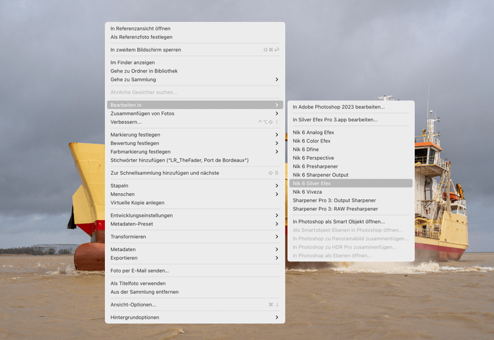
Task: Expand 'Hintergrundoptionen' submenu
Action: [x=195, y=317]
